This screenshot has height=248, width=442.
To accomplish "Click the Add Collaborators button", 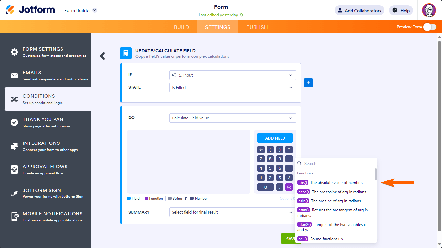I will point(359,10).
